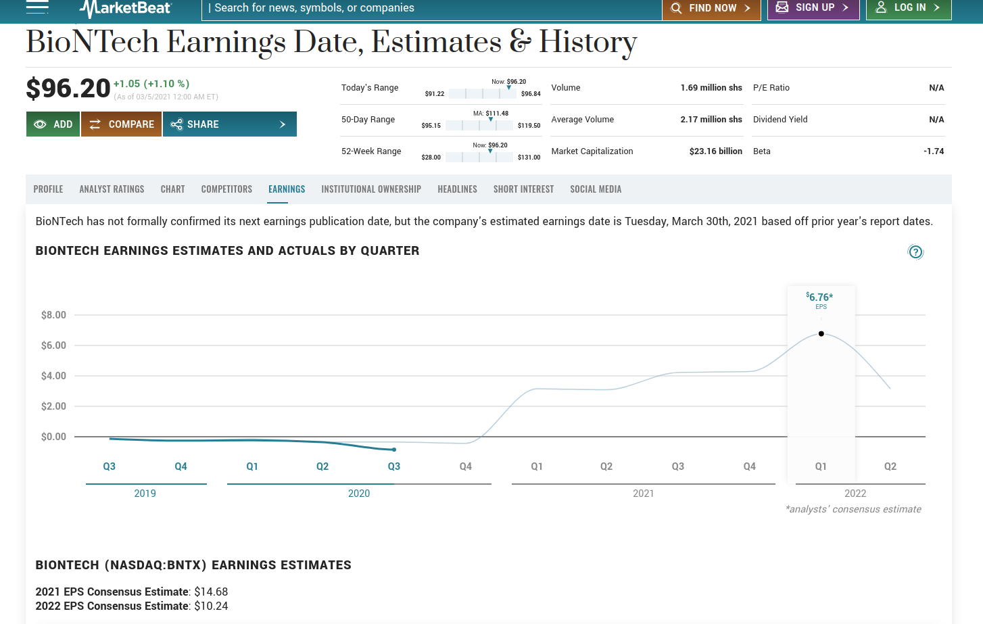Open the Profile tab
983x624 pixels.
tap(48, 189)
